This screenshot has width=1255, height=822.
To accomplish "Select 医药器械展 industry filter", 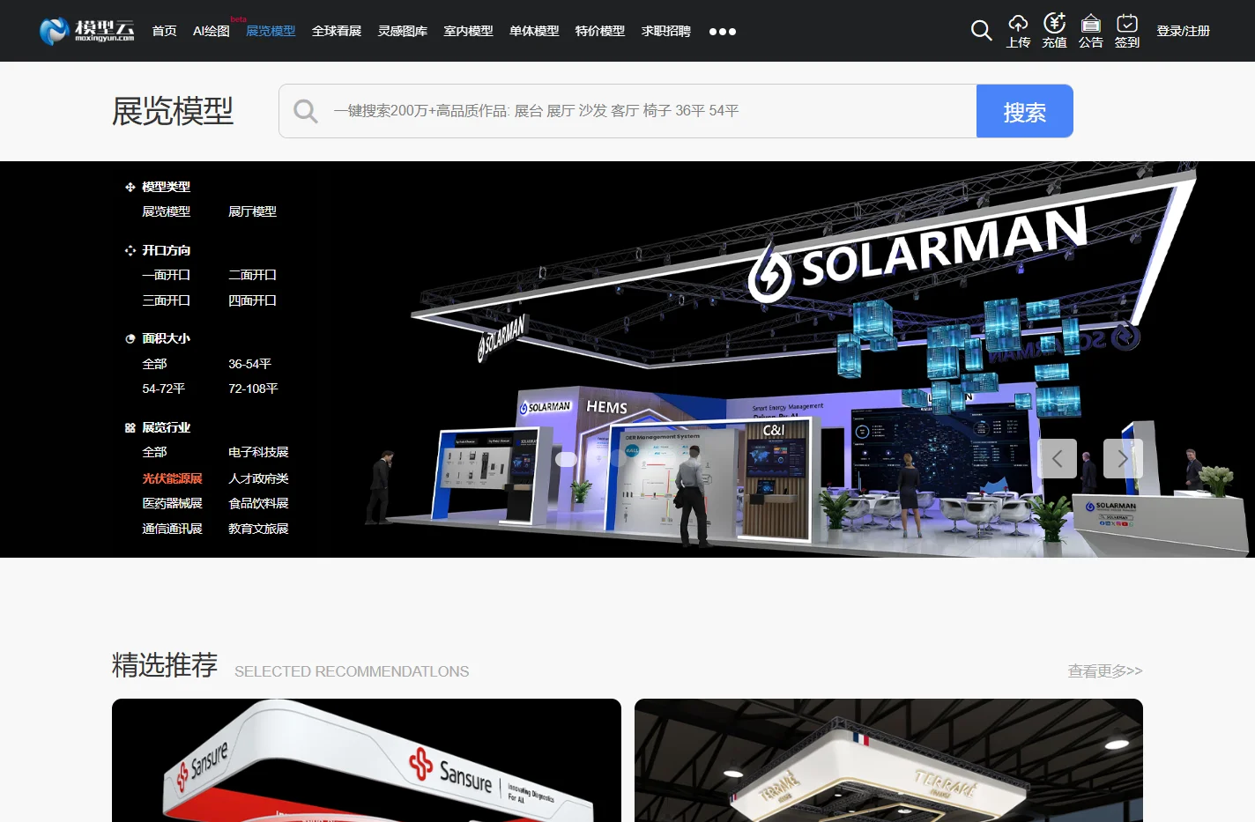I will 173,503.
